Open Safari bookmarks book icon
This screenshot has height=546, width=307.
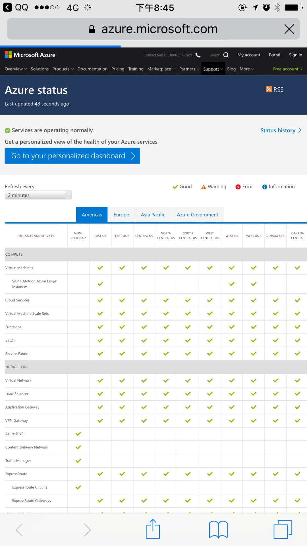(x=218, y=529)
